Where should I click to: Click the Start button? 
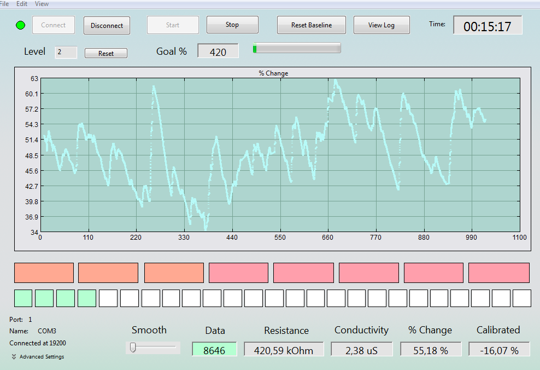173,25
